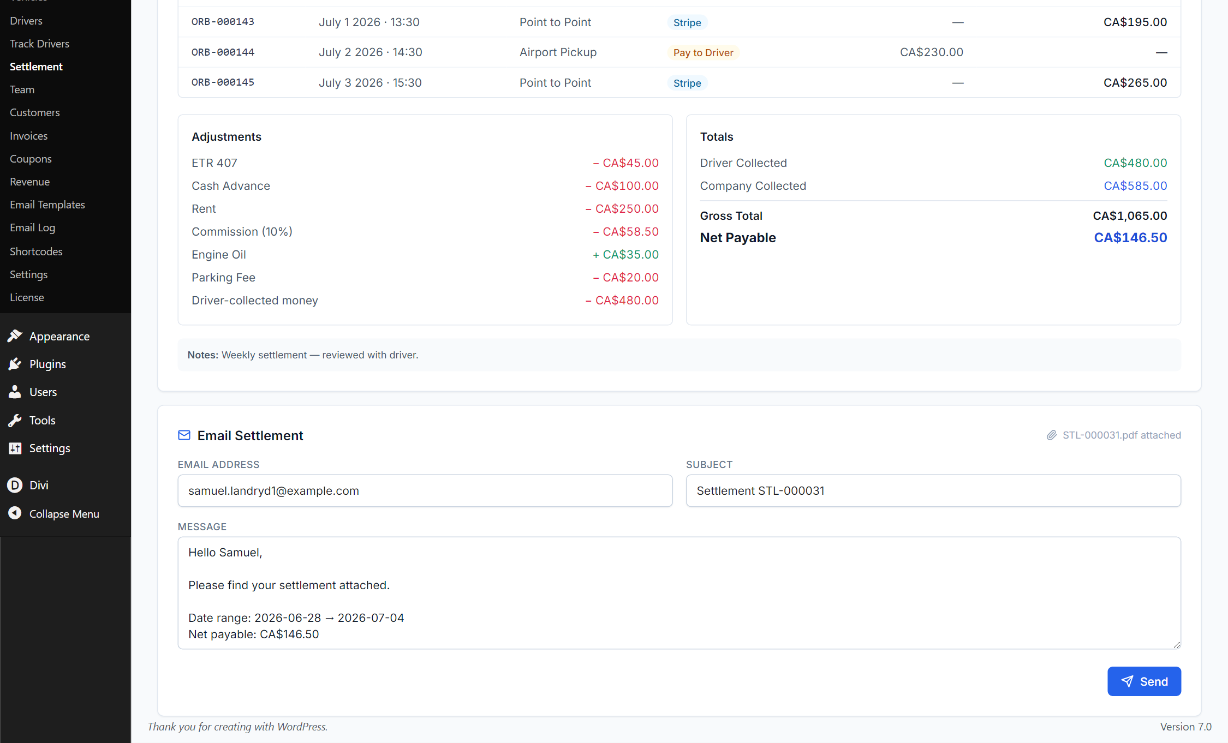This screenshot has height=743, width=1228.
Task: Click the Collapse Menu arrow icon
Action: pos(15,513)
